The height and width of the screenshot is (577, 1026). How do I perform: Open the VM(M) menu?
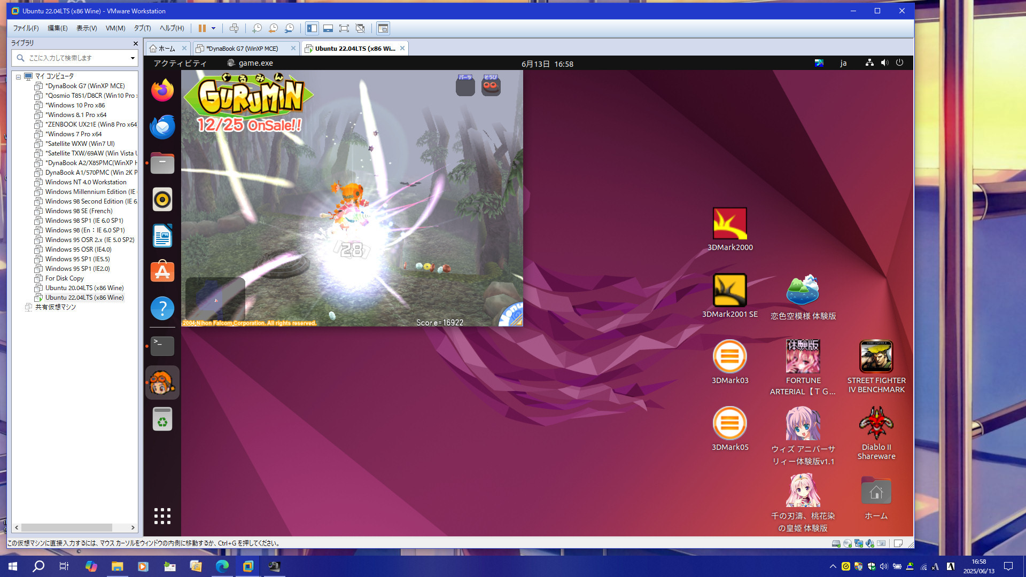coord(115,28)
